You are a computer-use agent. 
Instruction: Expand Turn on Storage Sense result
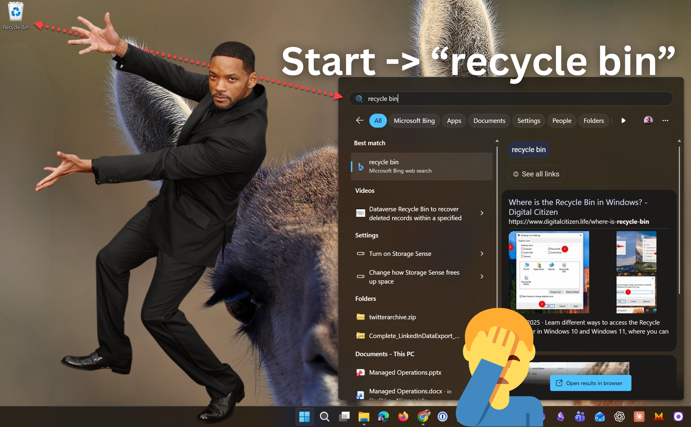(482, 254)
